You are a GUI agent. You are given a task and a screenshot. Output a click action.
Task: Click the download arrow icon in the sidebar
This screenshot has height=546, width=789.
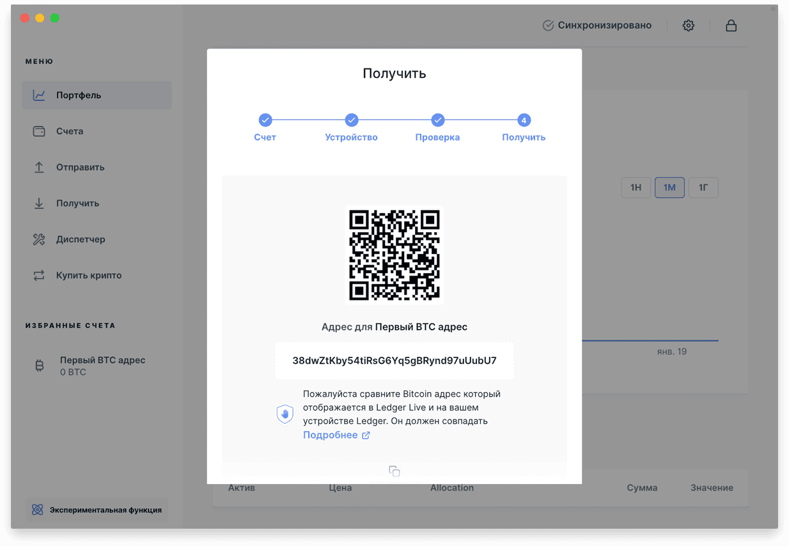pyautogui.click(x=39, y=203)
